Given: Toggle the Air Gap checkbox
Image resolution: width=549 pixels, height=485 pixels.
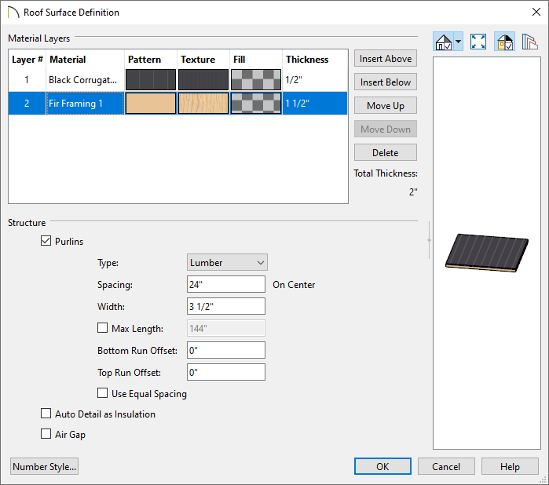Looking at the screenshot, I should click(46, 435).
